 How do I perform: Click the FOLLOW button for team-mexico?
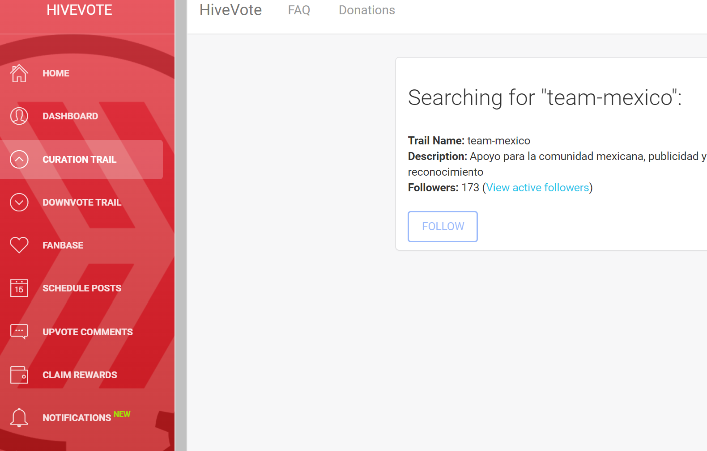pyautogui.click(x=443, y=227)
